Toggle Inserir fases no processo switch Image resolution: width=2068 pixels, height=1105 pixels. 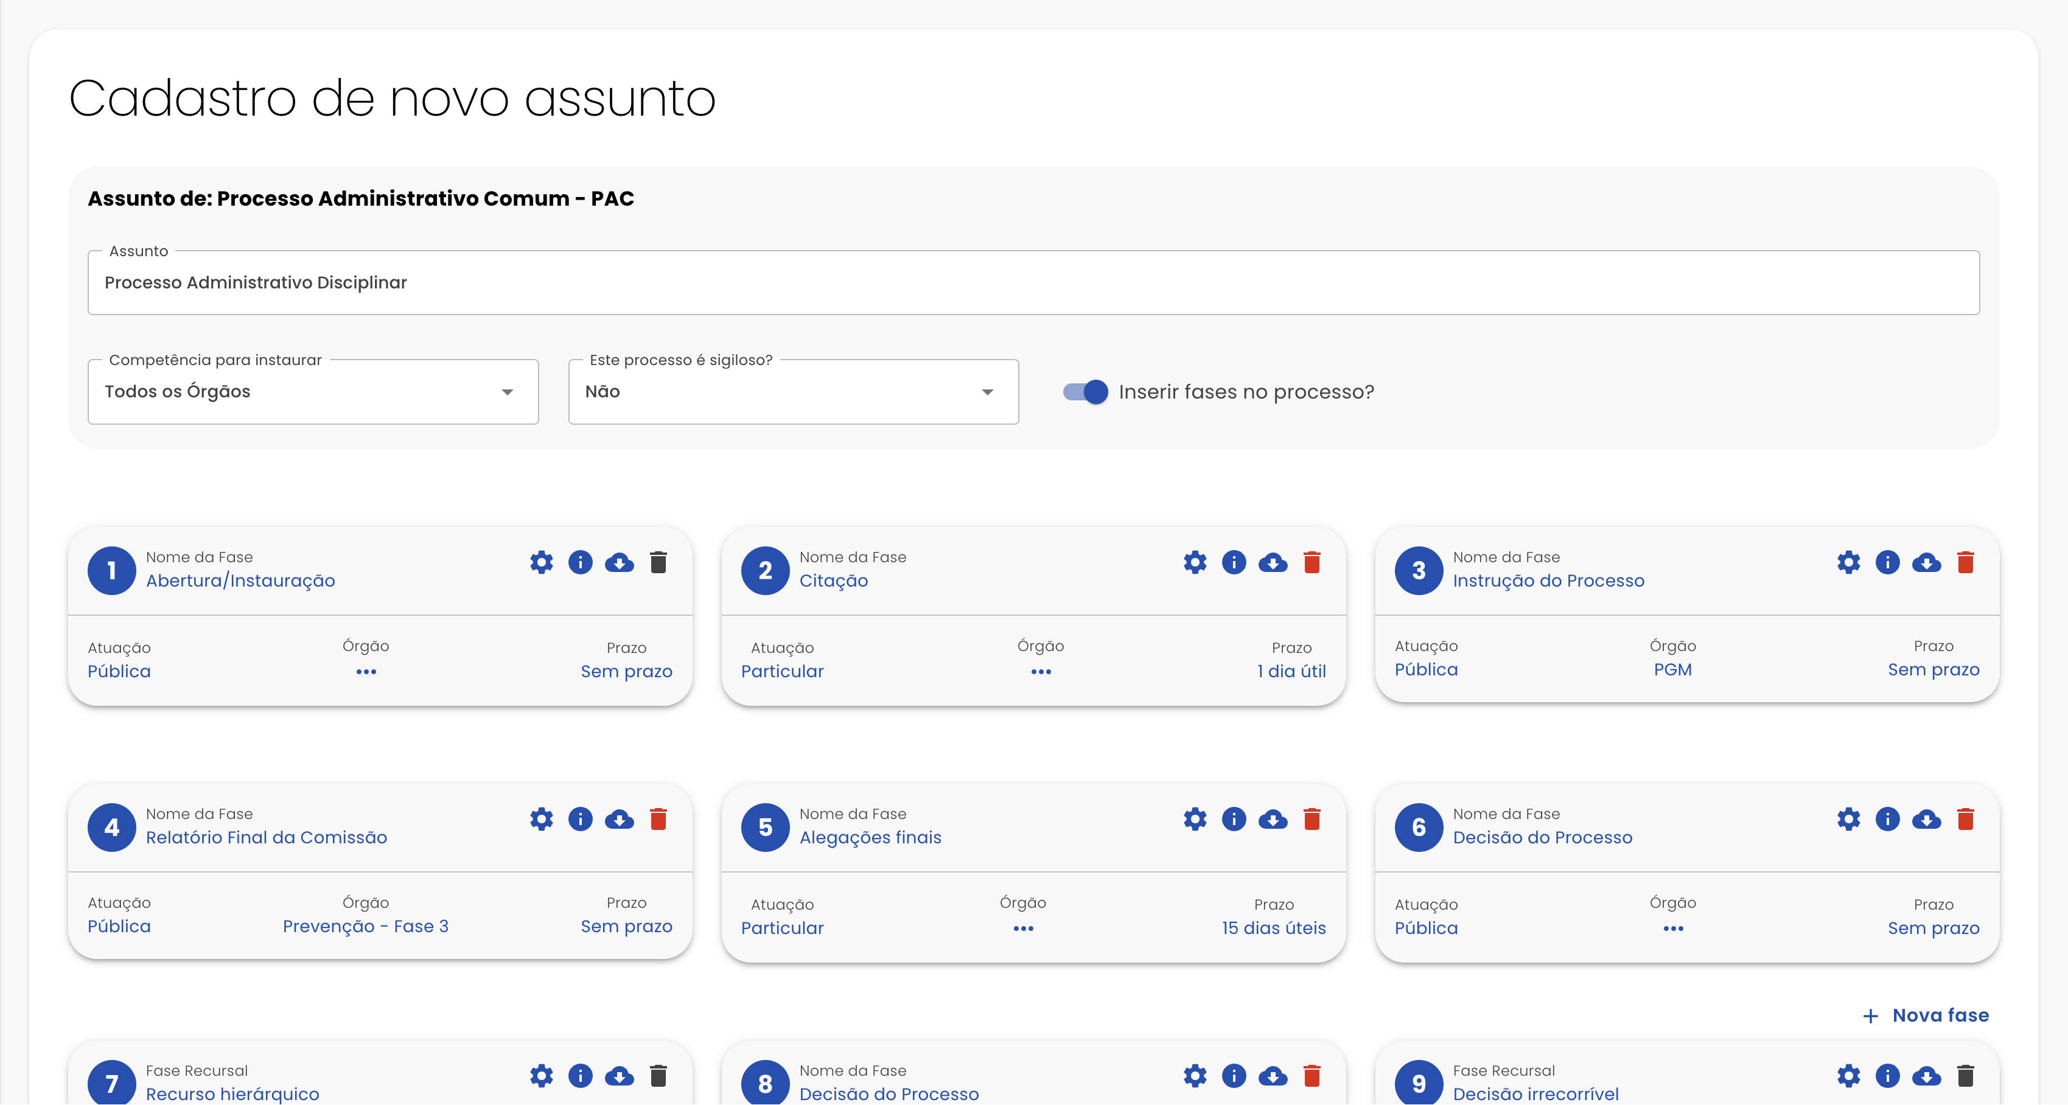click(1085, 392)
